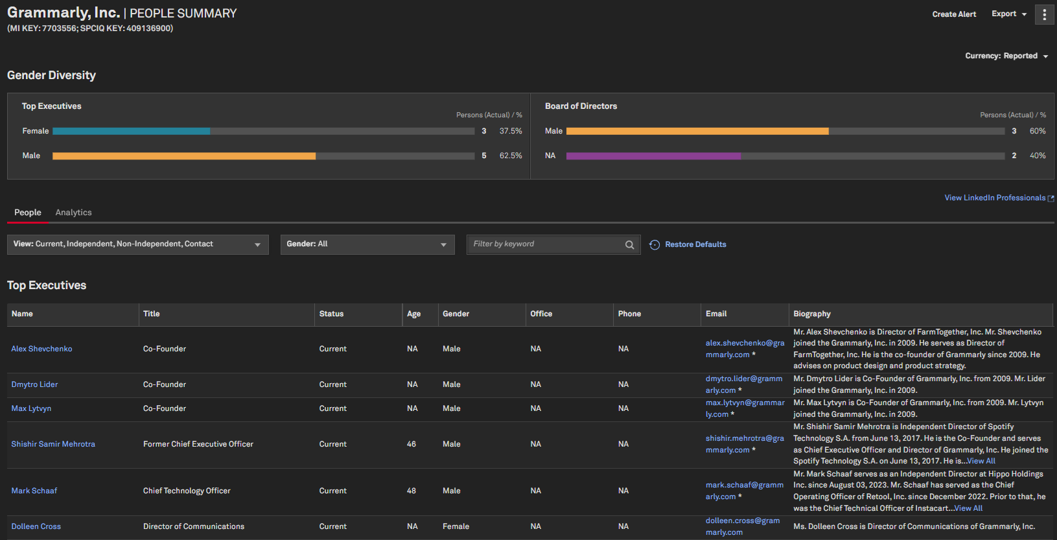
Task: Open Alex Shevchenko's profile link
Action: (41, 349)
